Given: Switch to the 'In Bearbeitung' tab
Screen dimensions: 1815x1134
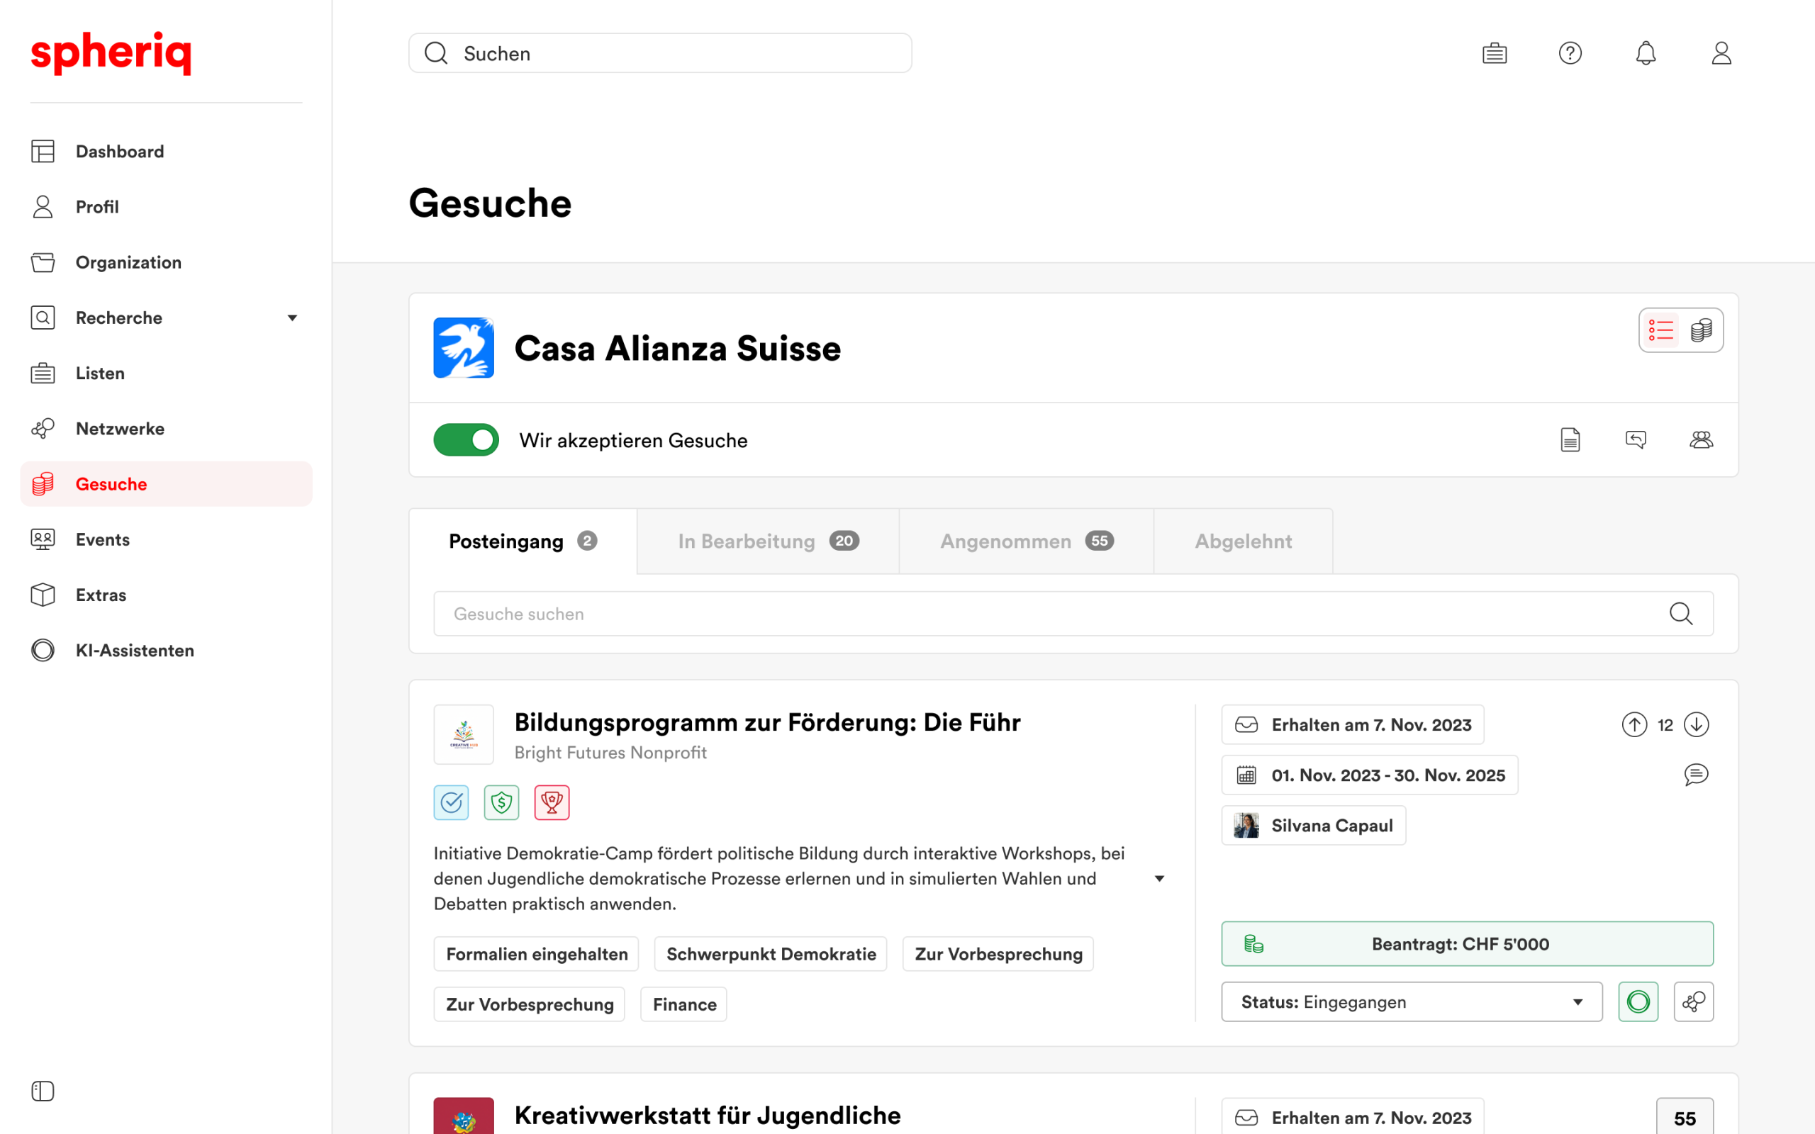Looking at the screenshot, I should [767, 541].
